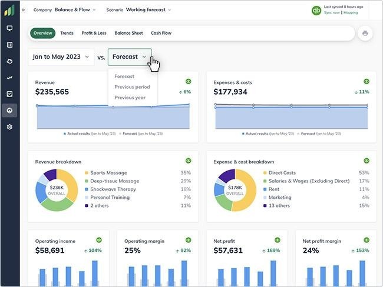Click the $58,691 operating income value

click(x=49, y=251)
